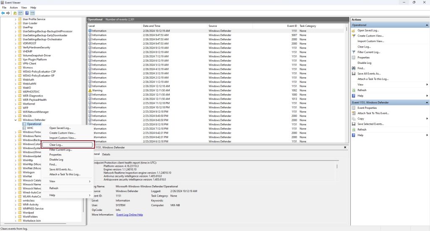Click the Operational log icon in tree
430x231 pixels.
(24, 124)
